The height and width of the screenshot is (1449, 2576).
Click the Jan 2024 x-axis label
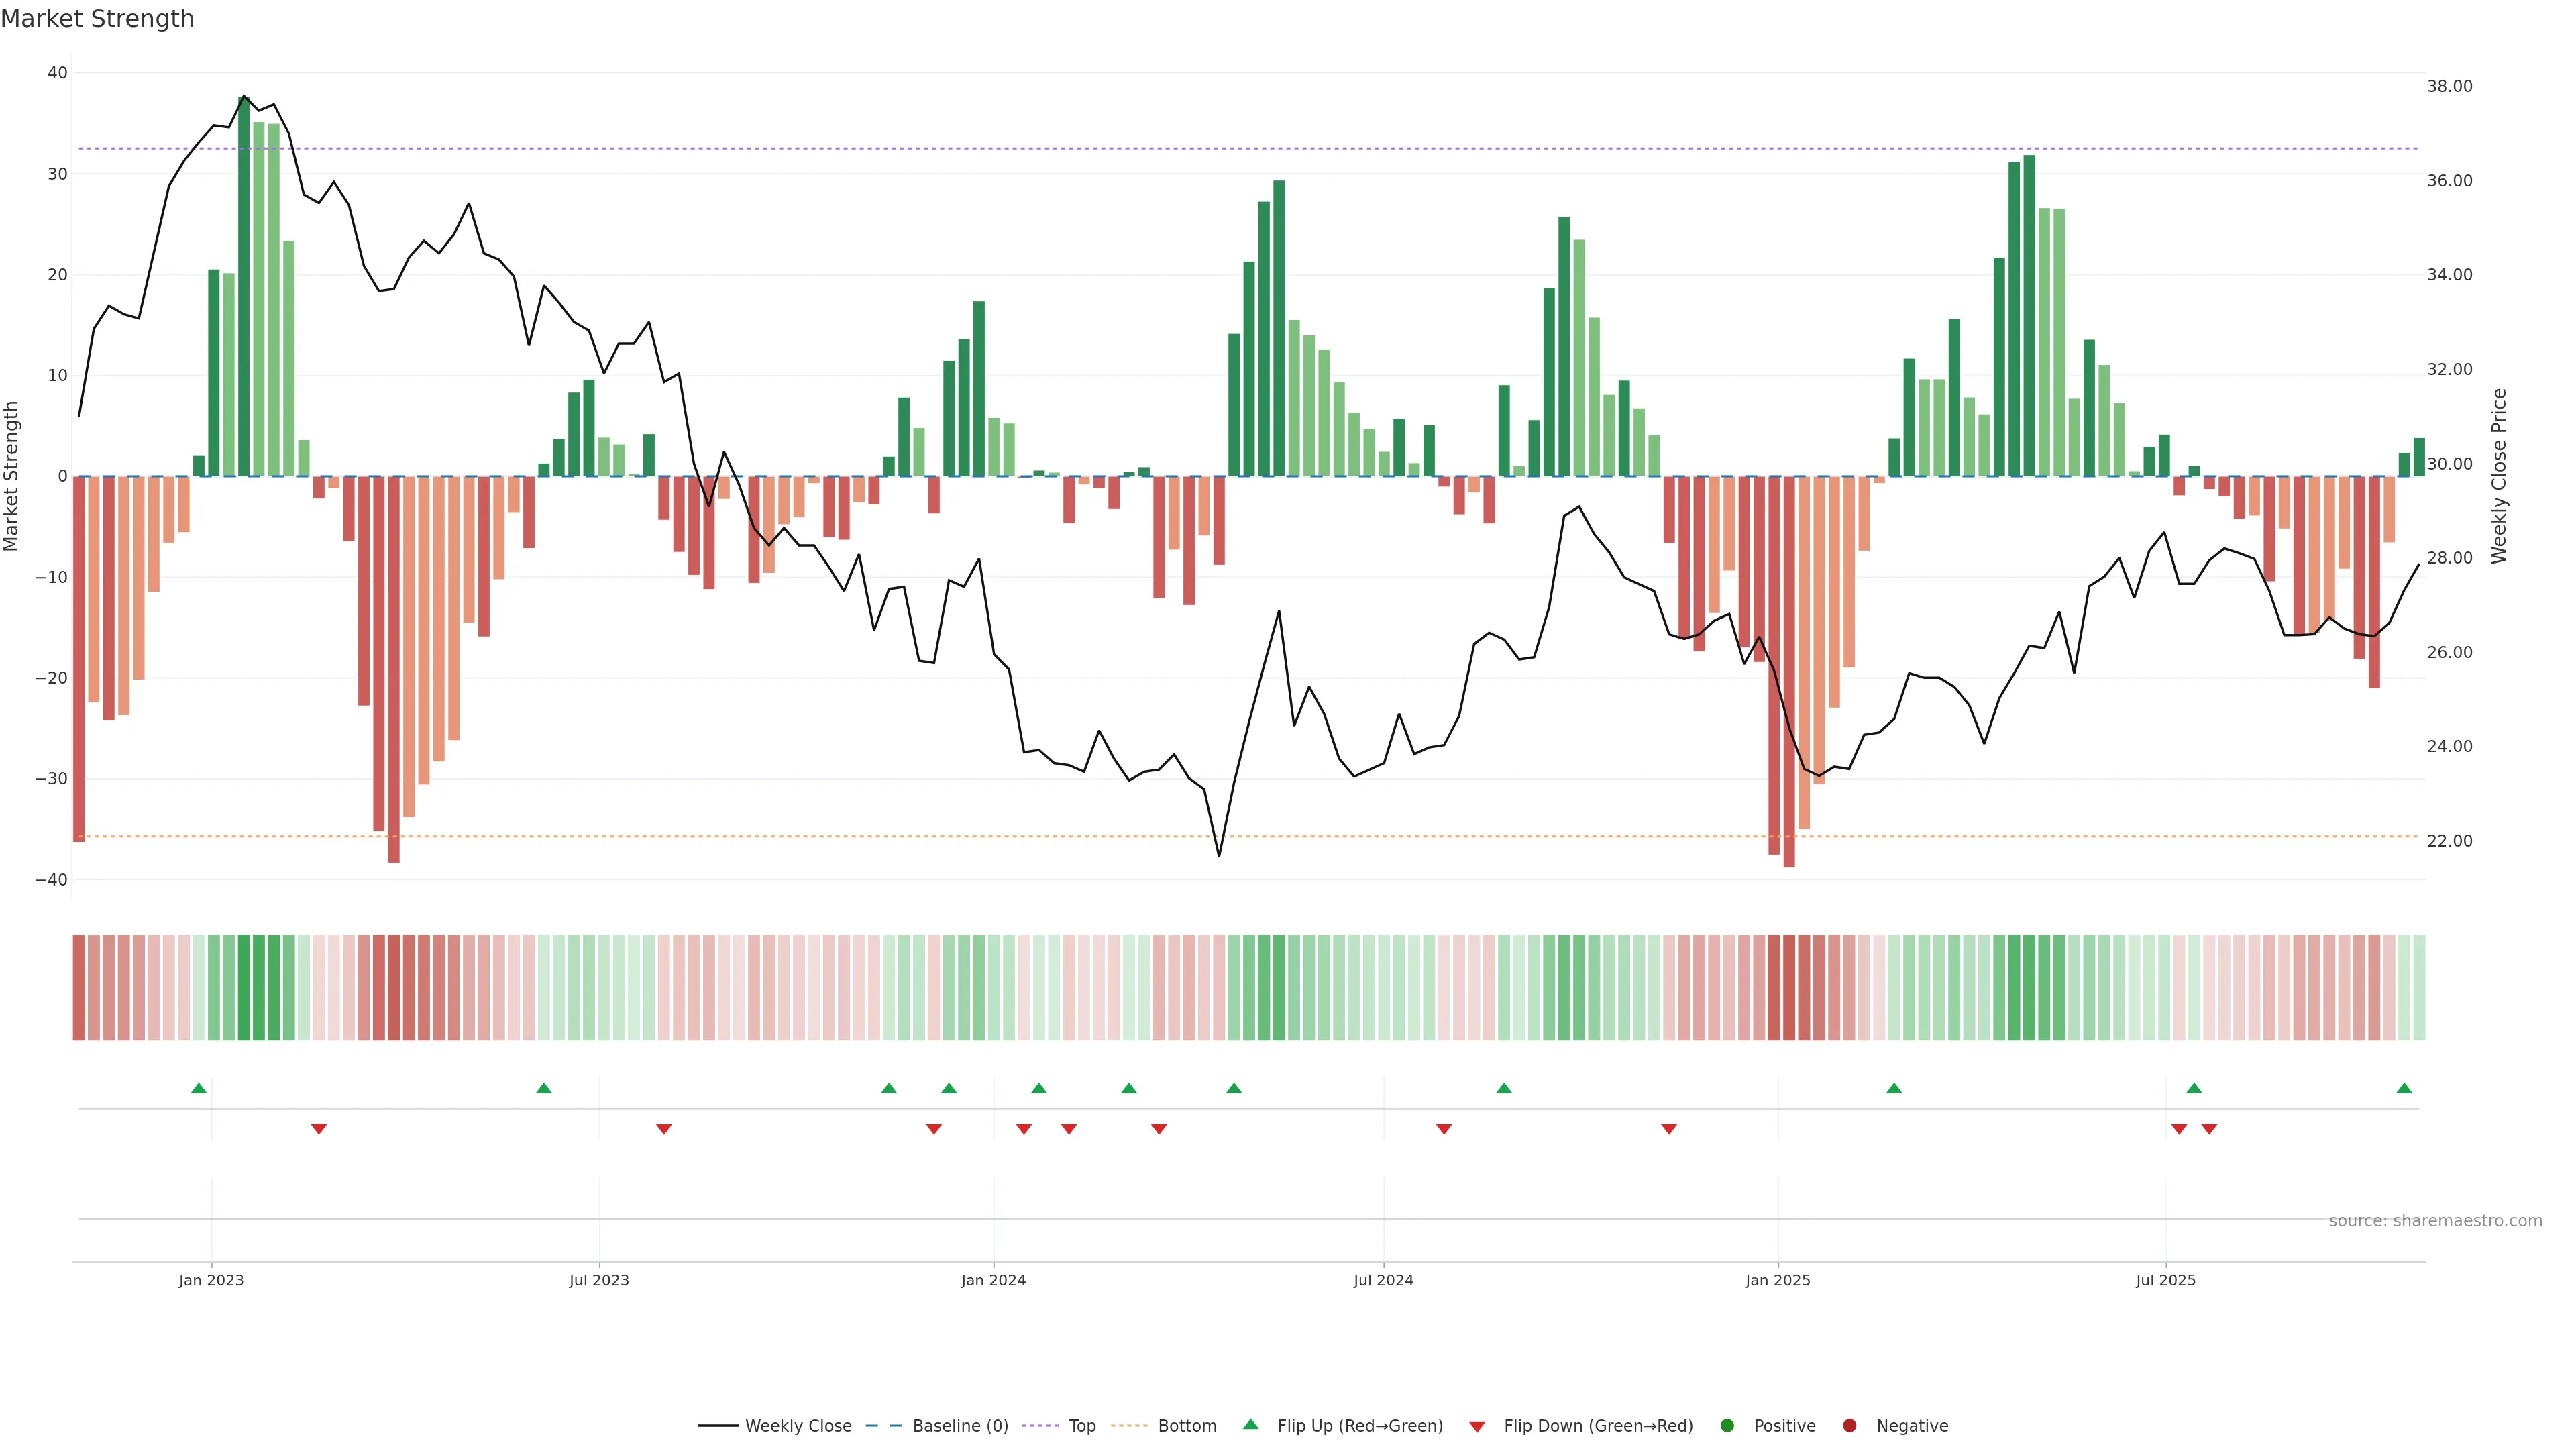point(993,1280)
